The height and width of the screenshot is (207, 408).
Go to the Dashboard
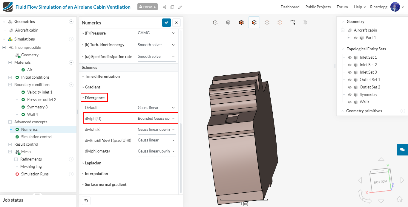(290, 7)
